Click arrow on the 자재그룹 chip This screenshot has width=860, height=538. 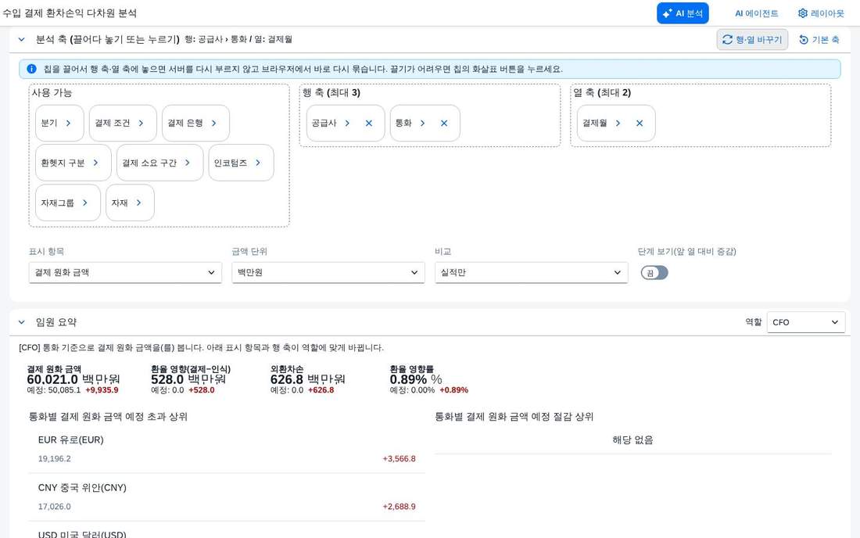tap(85, 203)
